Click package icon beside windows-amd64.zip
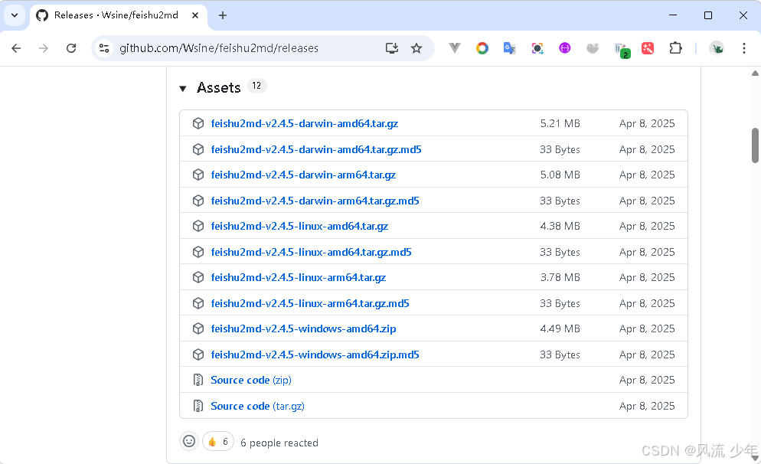This screenshot has height=464, width=761. [198, 329]
